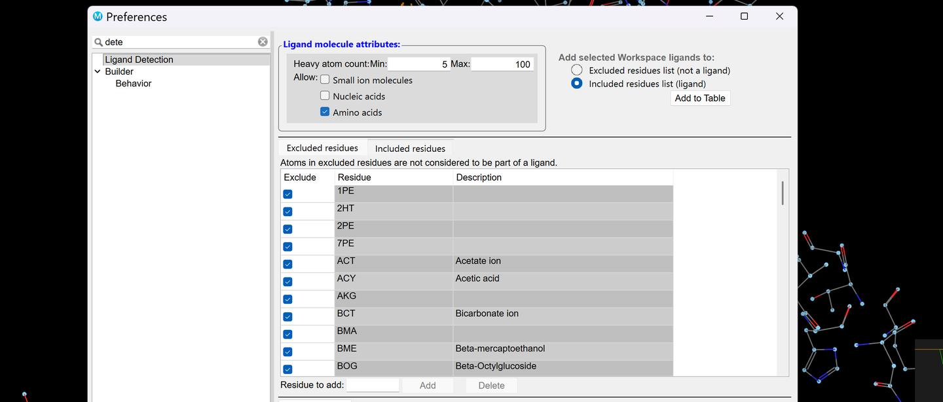The image size is (943, 402).
Task: Uncheck exclude box for ACT residue
Action: 287,265
